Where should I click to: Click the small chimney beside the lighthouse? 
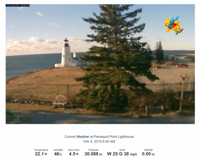click(75, 54)
